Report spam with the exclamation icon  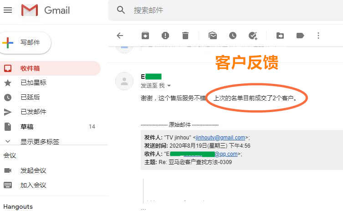point(165,36)
